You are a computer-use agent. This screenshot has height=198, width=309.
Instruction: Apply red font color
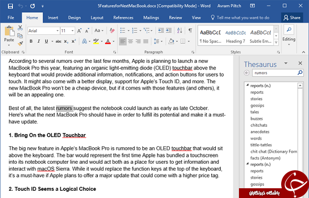tap(108, 42)
